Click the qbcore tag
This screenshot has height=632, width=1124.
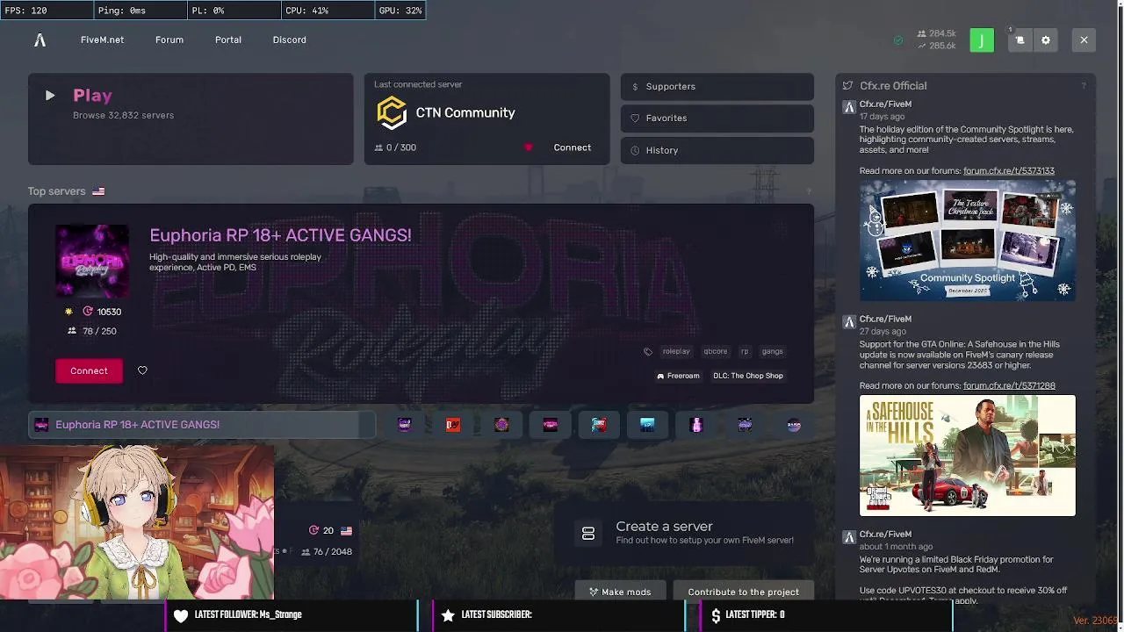(x=716, y=351)
